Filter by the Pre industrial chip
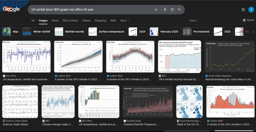Image resolution: width=256 pixels, height=132 pixels. click(x=197, y=32)
